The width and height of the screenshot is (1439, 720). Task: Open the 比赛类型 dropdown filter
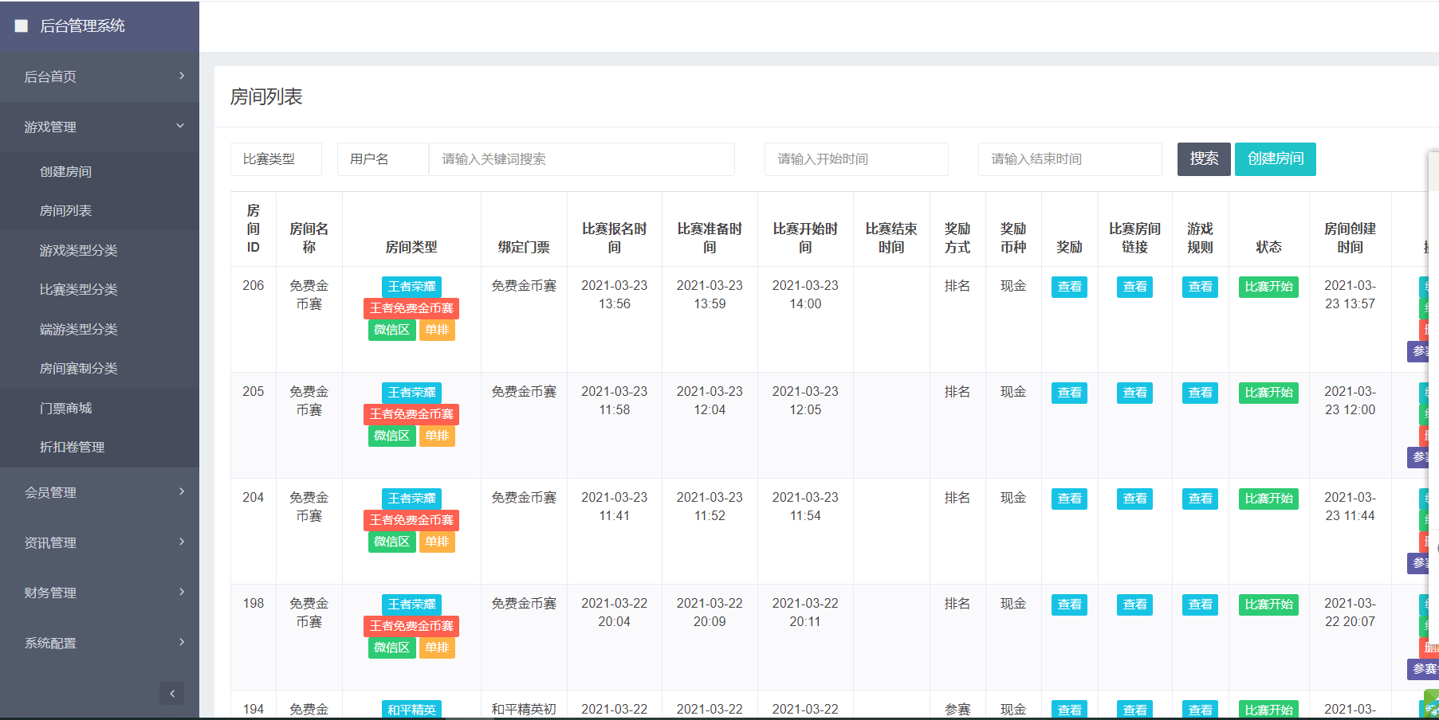(x=276, y=159)
